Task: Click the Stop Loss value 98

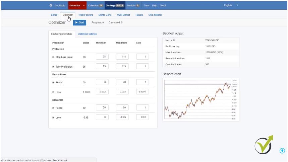Action: (84, 57)
